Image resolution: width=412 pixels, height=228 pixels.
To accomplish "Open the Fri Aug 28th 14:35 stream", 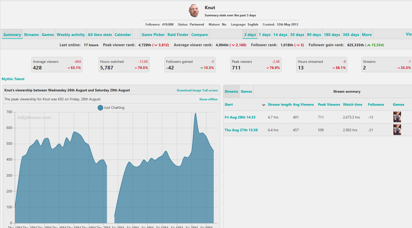I will coord(240,117).
